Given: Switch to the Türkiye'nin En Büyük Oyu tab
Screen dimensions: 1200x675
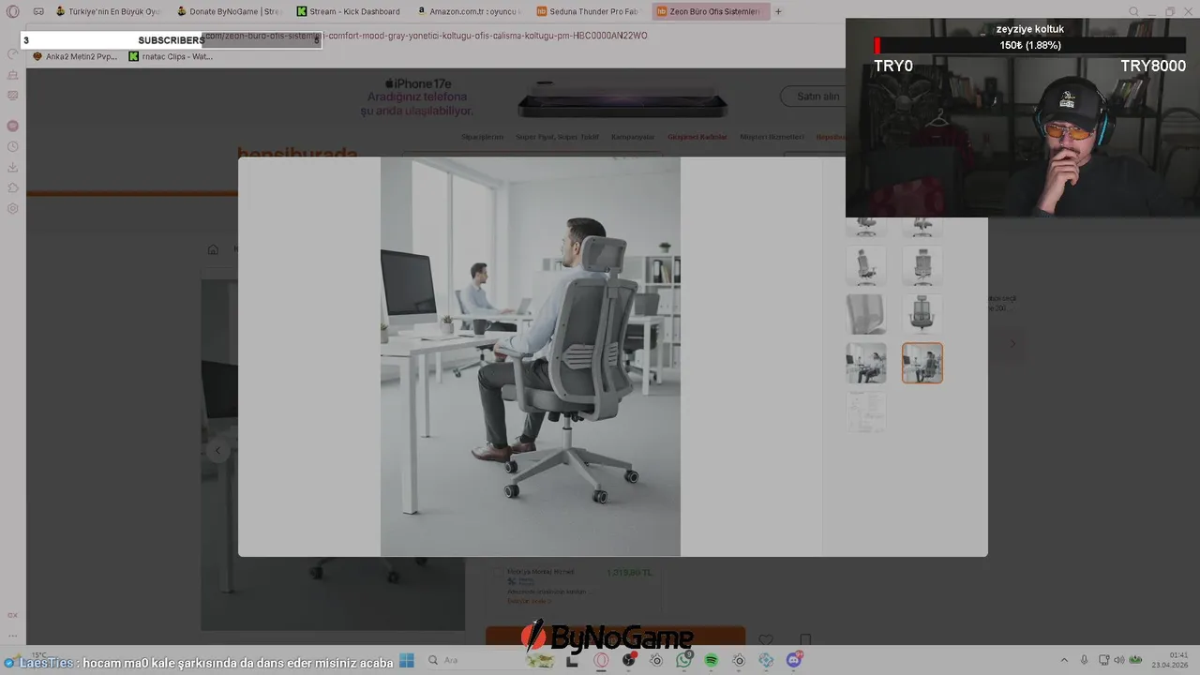Looking at the screenshot, I should pos(109,11).
